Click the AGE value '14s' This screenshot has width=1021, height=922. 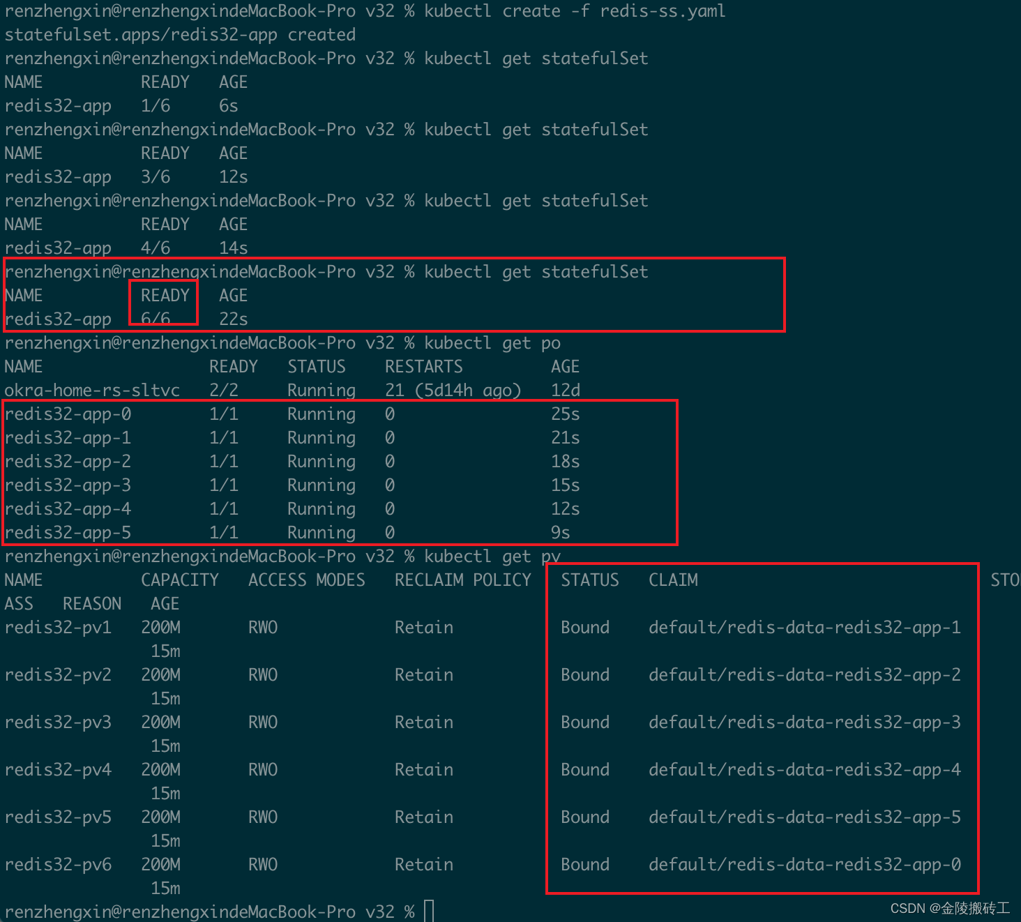234,248
